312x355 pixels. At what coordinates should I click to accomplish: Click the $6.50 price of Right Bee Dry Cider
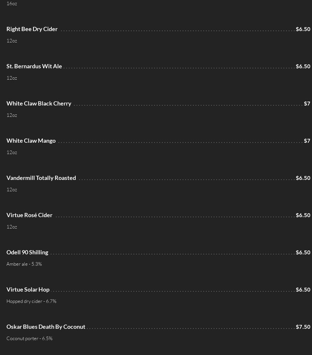[303, 29]
